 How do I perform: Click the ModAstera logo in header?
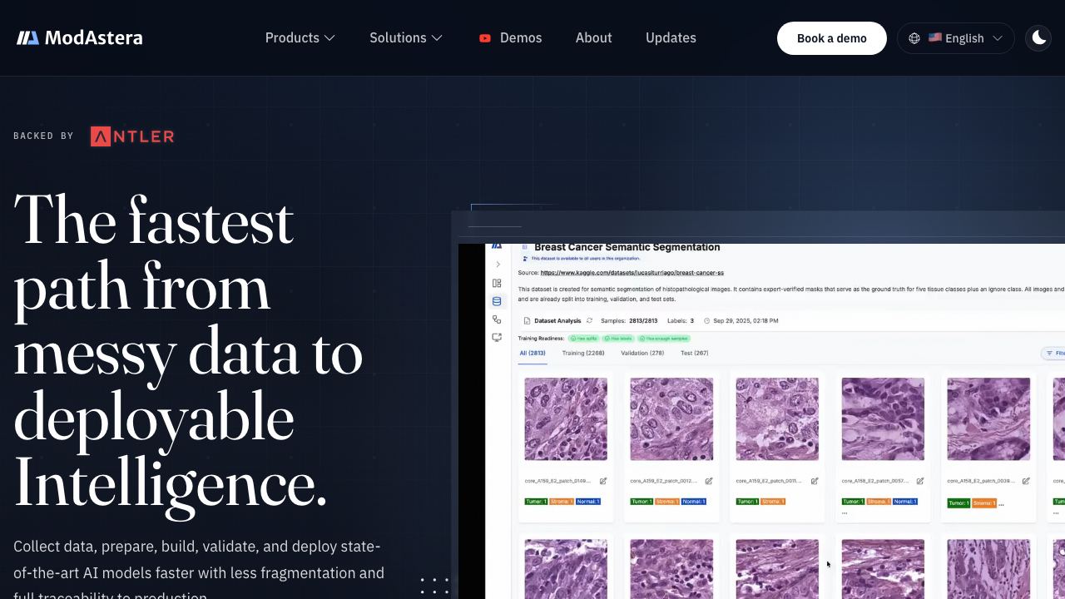click(x=80, y=37)
